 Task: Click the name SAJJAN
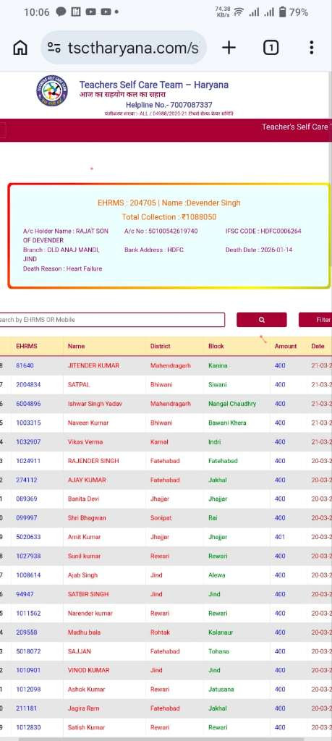80,651
